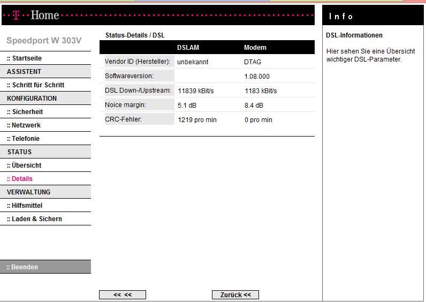Click the KONFIGURATION section header
This screenshot has width=426, height=302.
pos(45,99)
